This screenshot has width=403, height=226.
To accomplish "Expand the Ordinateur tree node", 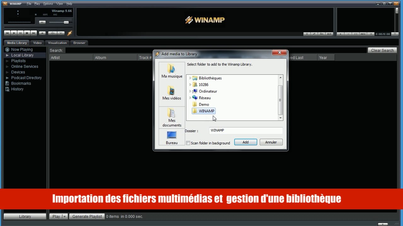I will [x=190, y=91].
